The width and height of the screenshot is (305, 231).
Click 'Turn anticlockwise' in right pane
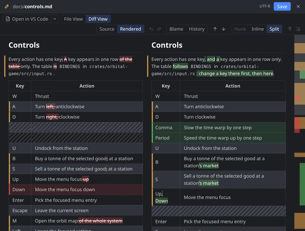tap(204, 107)
